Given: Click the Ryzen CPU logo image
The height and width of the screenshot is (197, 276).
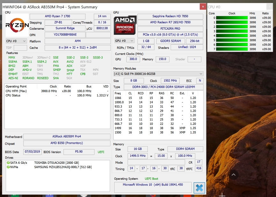Looking at the screenshot, I should point(17,25).
